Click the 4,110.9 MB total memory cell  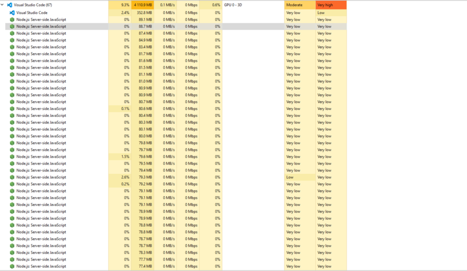pyautogui.click(x=142, y=5)
